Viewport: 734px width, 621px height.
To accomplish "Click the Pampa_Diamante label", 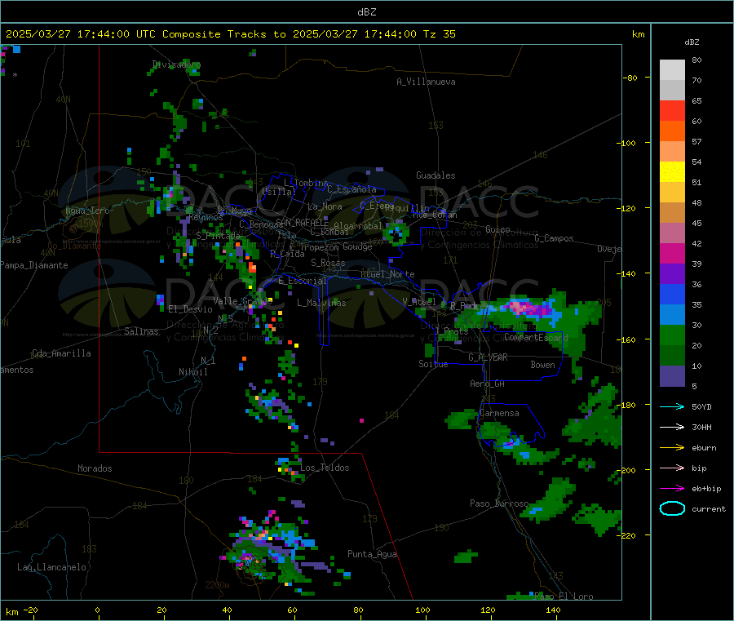I will (34, 265).
